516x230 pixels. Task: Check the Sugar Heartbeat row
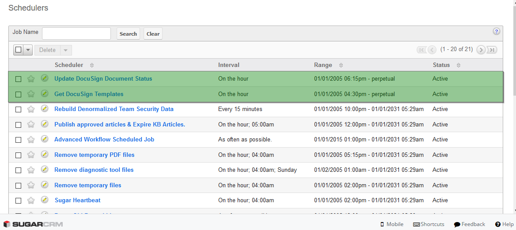[19, 201]
